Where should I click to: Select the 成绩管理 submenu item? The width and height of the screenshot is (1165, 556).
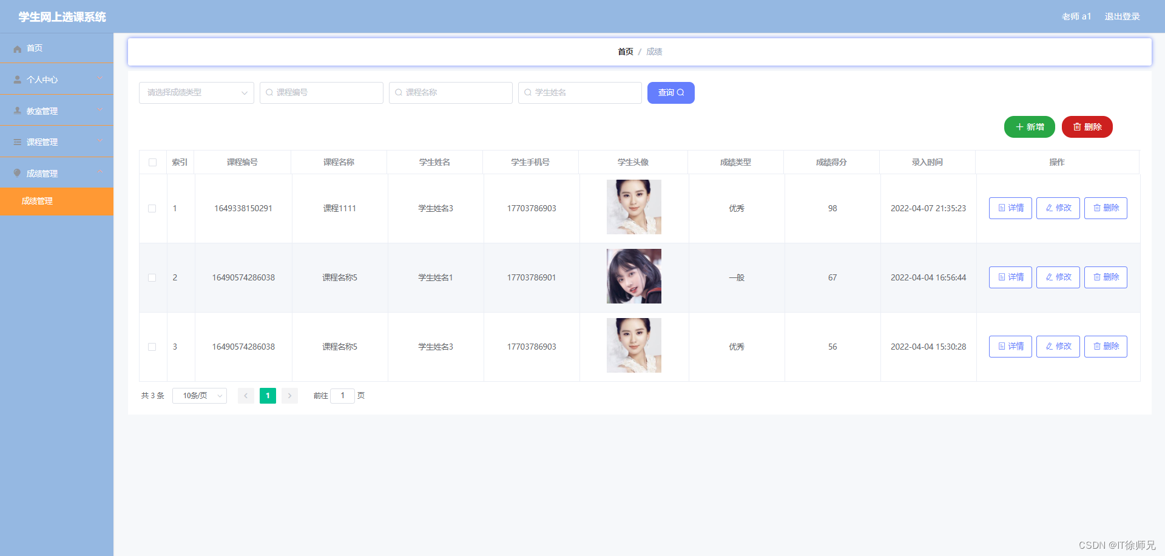pos(37,201)
